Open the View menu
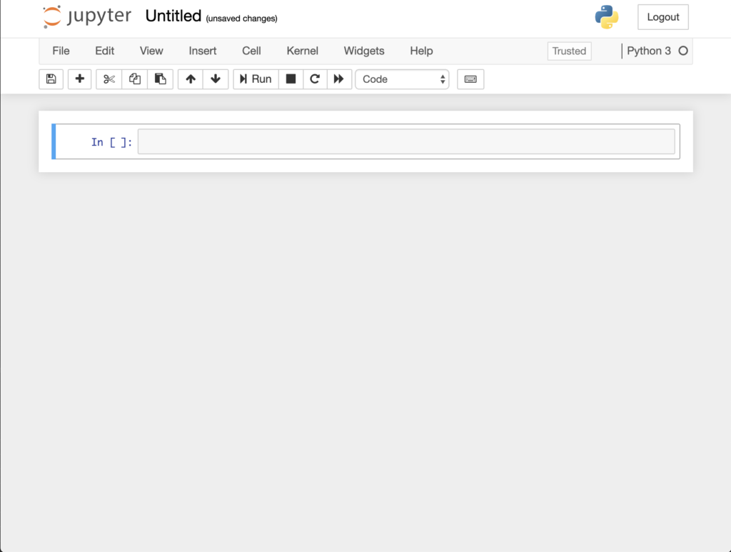Image resolution: width=731 pixels, height=552 pixels. [151, 51]
